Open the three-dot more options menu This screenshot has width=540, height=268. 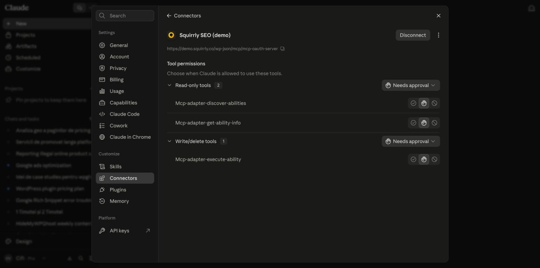tap(438, 35)
